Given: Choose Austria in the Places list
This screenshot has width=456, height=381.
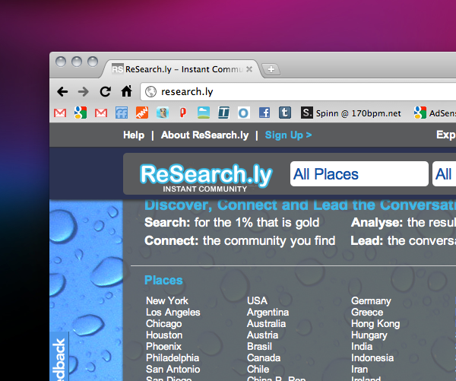Looking at the screenshot, I should 263,335.
